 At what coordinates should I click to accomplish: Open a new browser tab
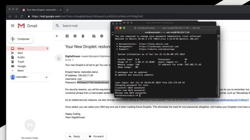(x=68, y=10)
